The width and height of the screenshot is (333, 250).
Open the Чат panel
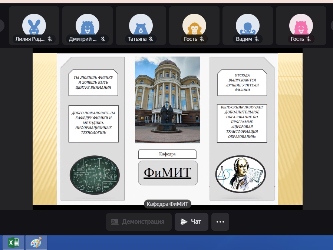tap(191, 222)
